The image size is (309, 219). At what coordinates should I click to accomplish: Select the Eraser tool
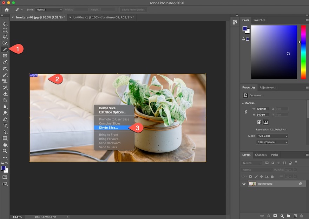[x=5, y=94]
